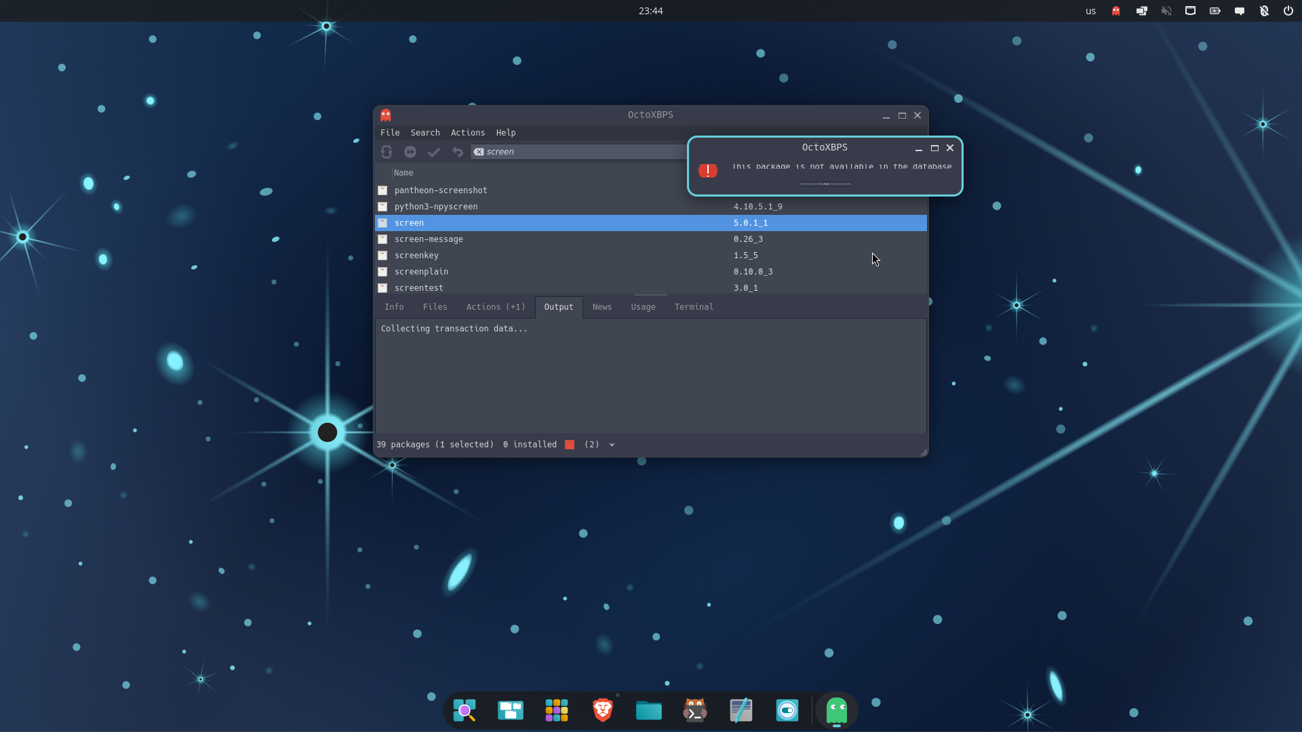
Task: Click the commit checkmark toolbar icon
Action: pyautogui.click(x=434, y=152)
